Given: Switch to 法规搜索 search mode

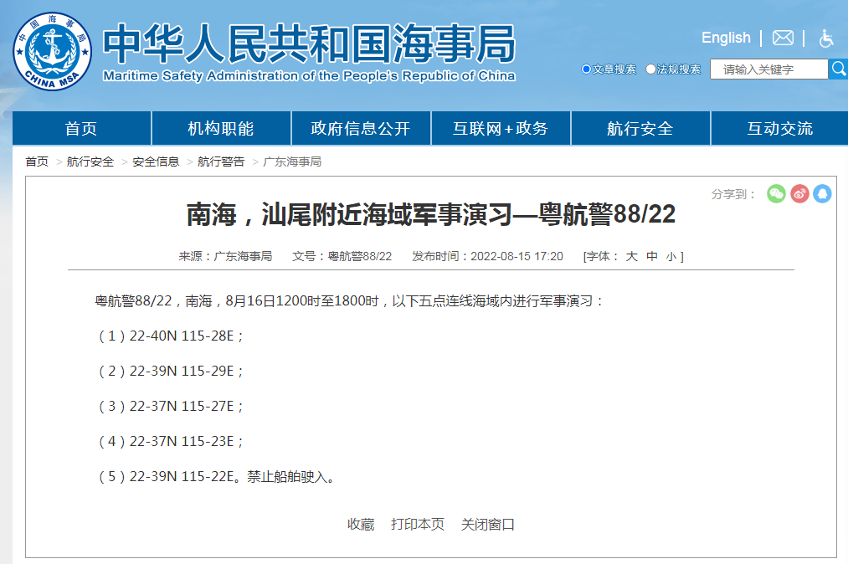Looking at the screenshot, I should [x=650, y=69].
